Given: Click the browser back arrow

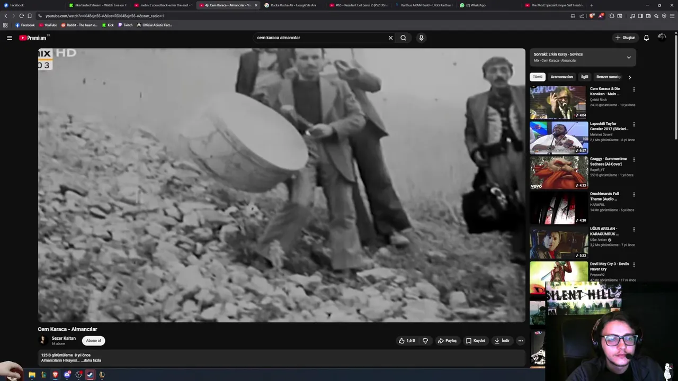Looking at the screenshot, I should tap(5, 16).
